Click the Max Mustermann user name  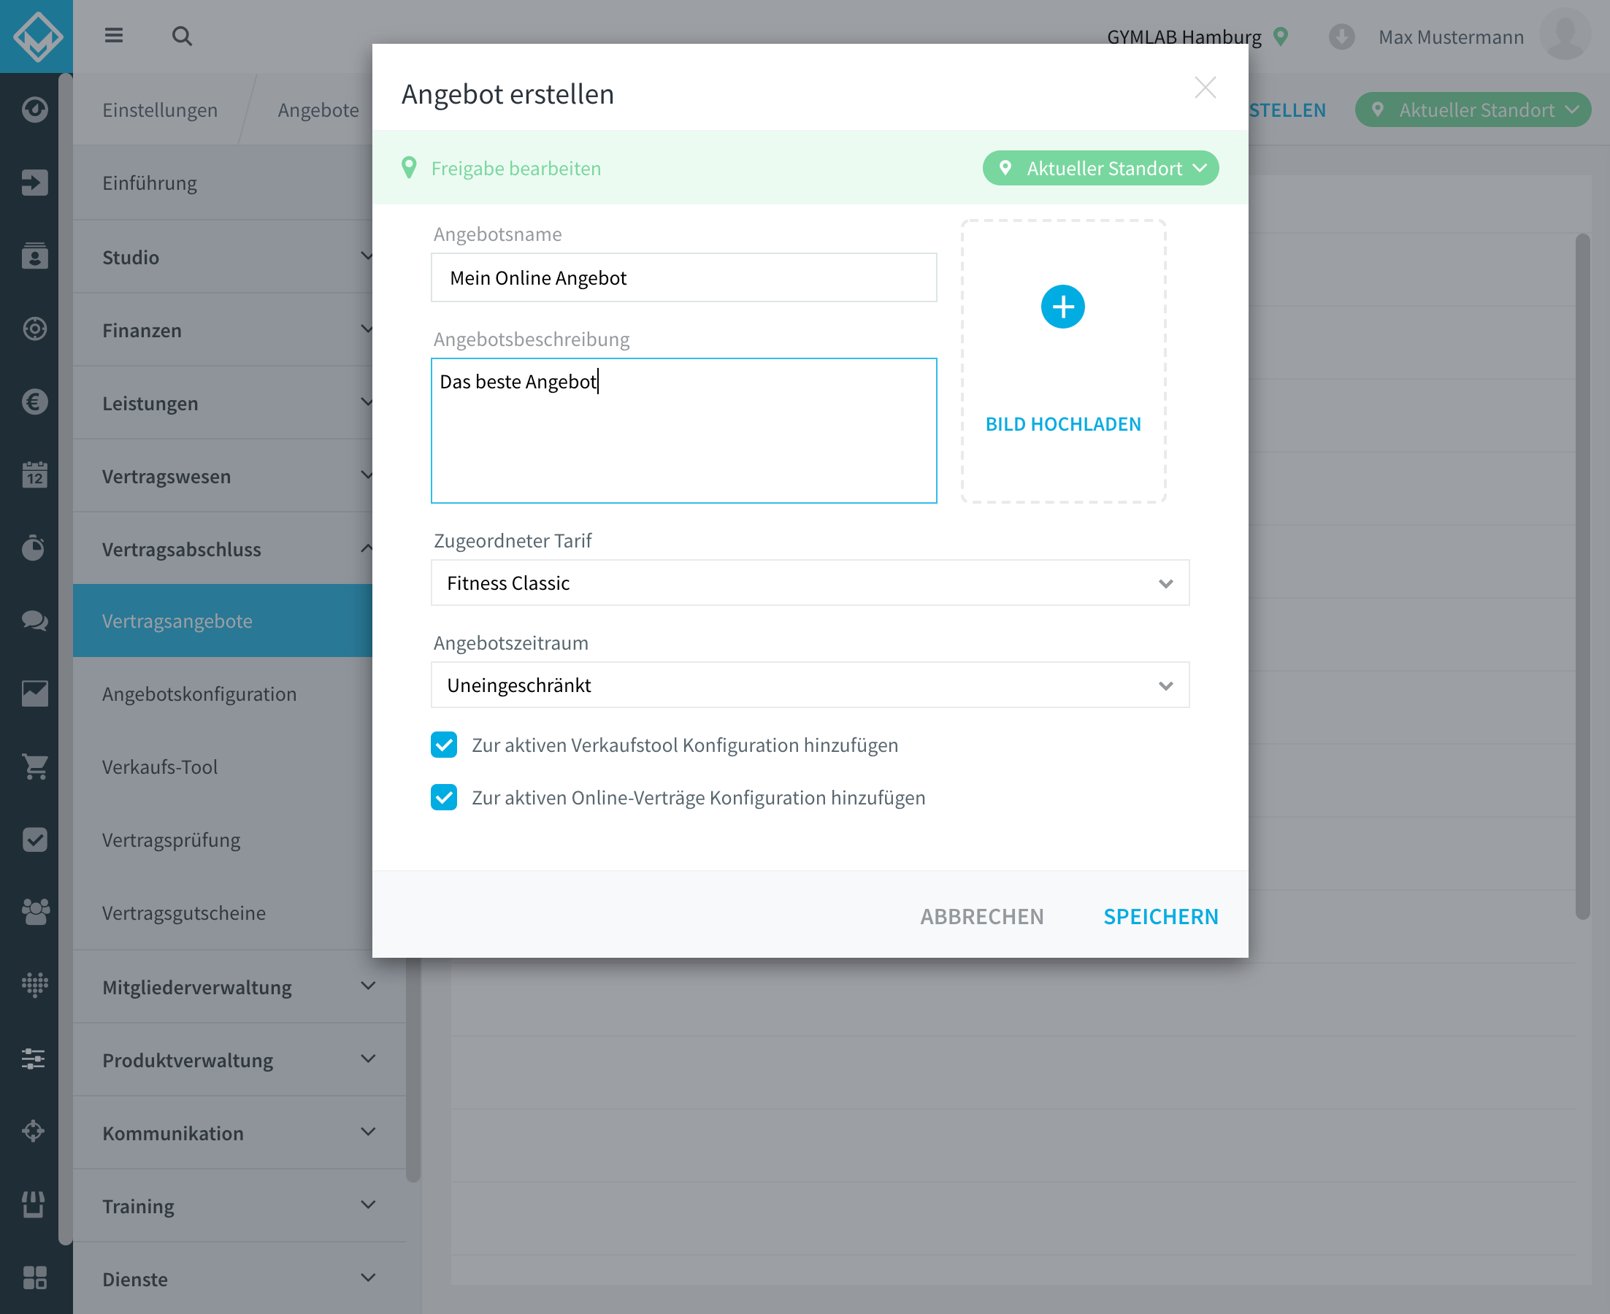[x=1450, y=36]
